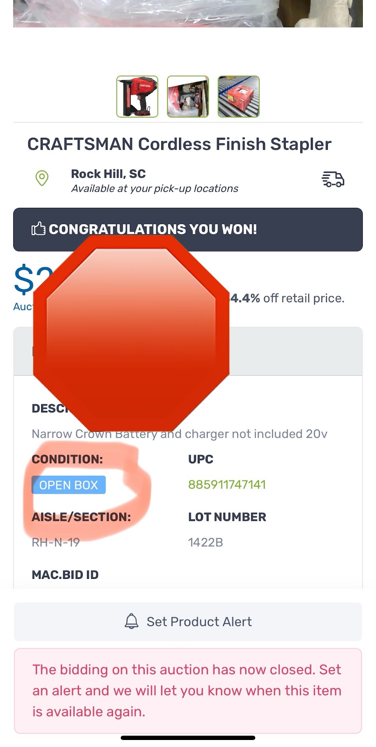Tap the OPEN BOX condition badge

[69, 485]
